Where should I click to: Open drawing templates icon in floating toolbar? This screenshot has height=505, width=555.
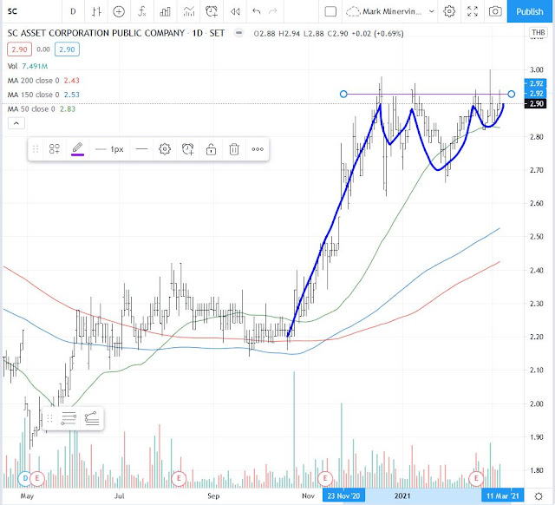pos(54,149)
